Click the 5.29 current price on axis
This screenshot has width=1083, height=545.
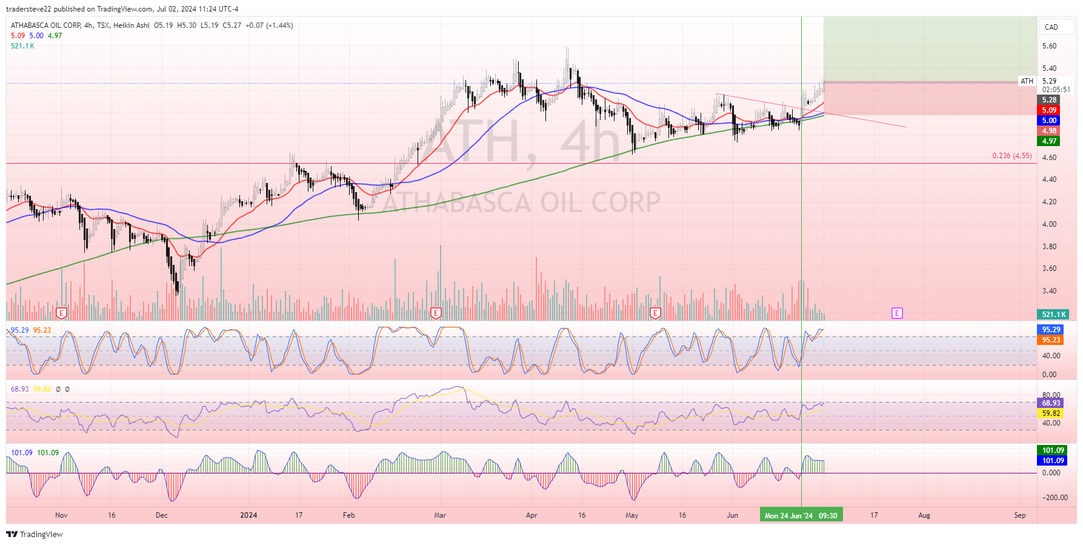point(1049,81)
